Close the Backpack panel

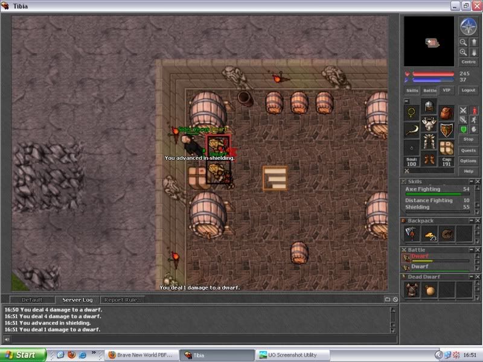478,220
